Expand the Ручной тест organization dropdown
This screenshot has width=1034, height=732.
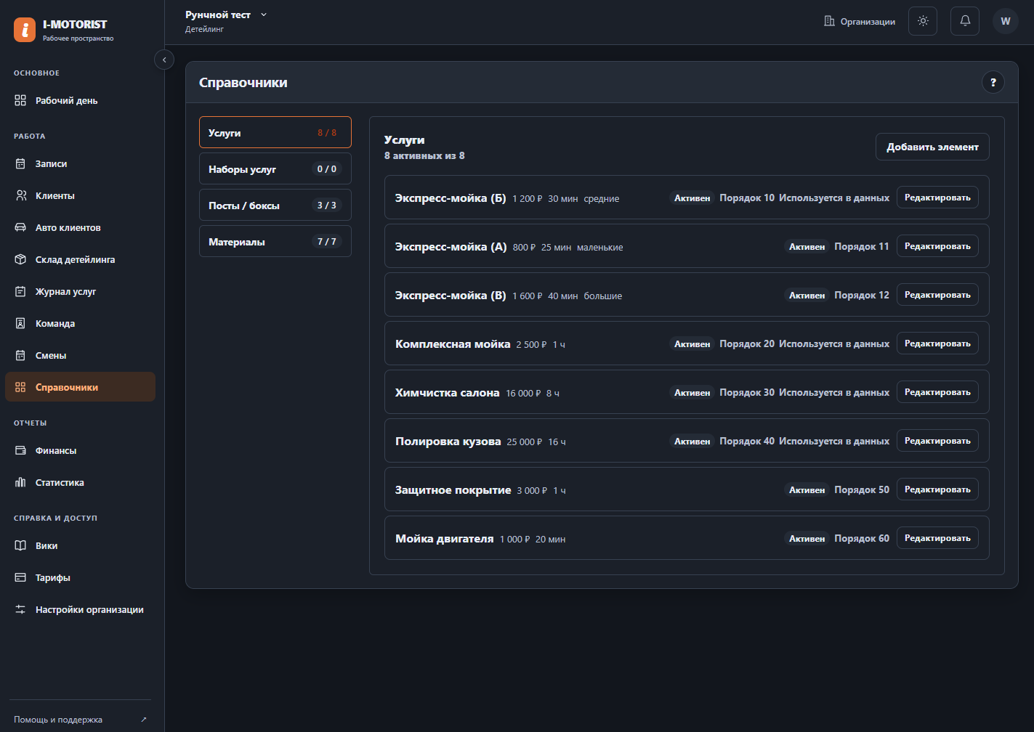click(226, 15)
